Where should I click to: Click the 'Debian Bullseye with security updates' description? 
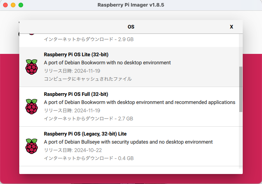128,142
